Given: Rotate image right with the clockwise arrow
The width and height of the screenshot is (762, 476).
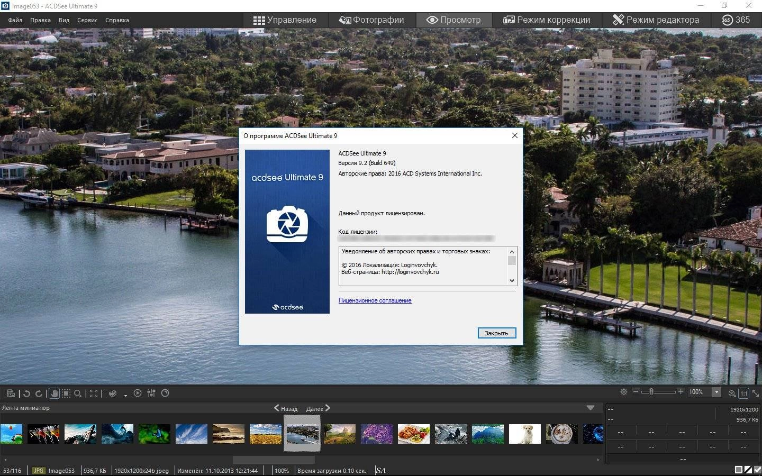Looking at the screenshot, I should [39, 393].
